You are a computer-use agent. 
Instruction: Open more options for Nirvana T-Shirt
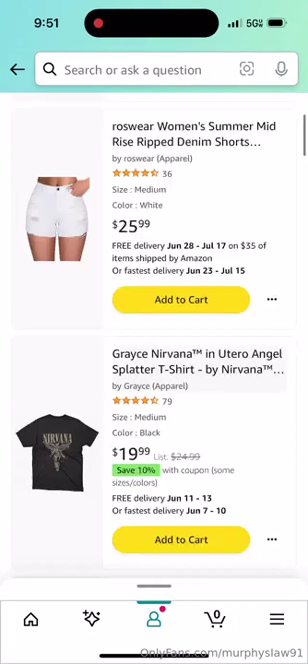click(272, 539)
